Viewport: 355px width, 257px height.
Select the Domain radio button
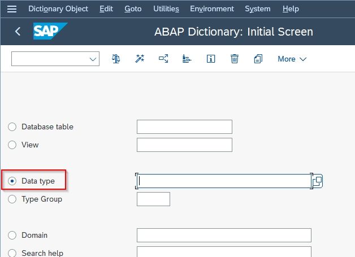tap(12, 236)
